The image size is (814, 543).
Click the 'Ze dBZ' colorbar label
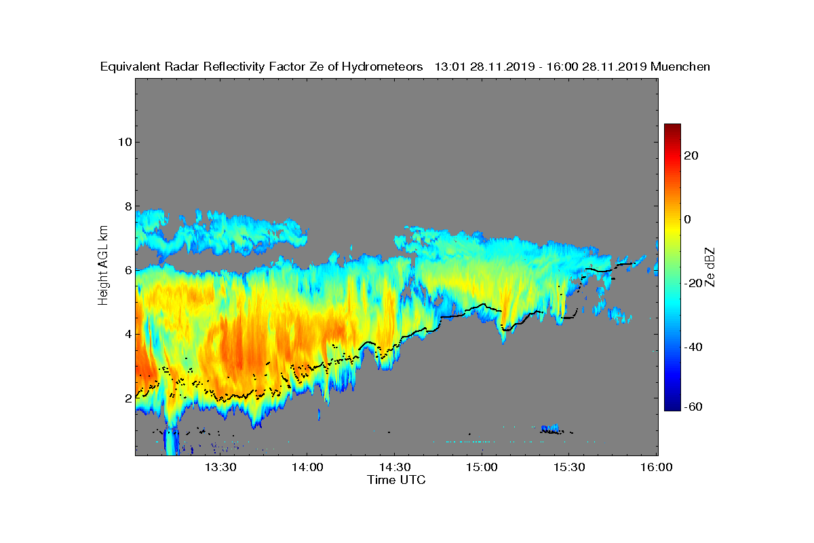(710, 267)
